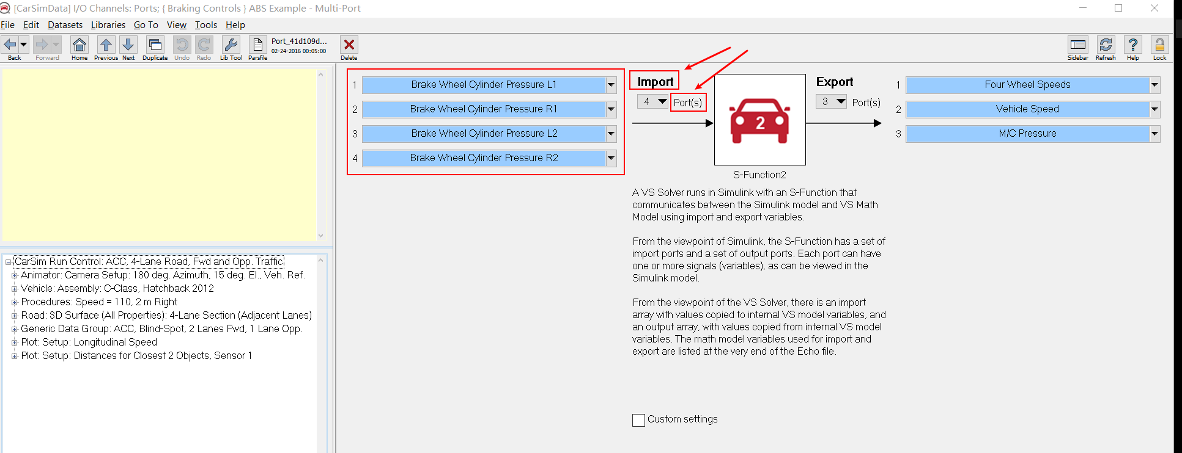This screenshot has height=453, width=1182.
Task: Click the red car S-Function2 image
Action: point(760,120)
